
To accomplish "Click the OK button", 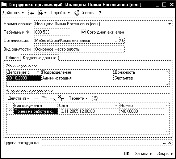I will coord(127,154).
